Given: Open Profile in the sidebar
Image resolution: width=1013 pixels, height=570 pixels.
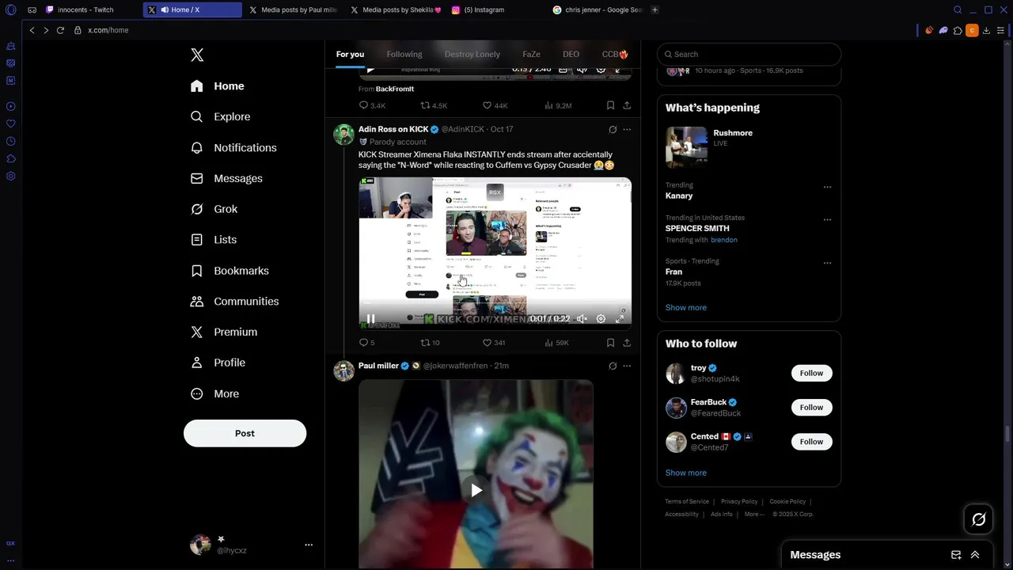Looking at the screenshot, I should point(218,363).
